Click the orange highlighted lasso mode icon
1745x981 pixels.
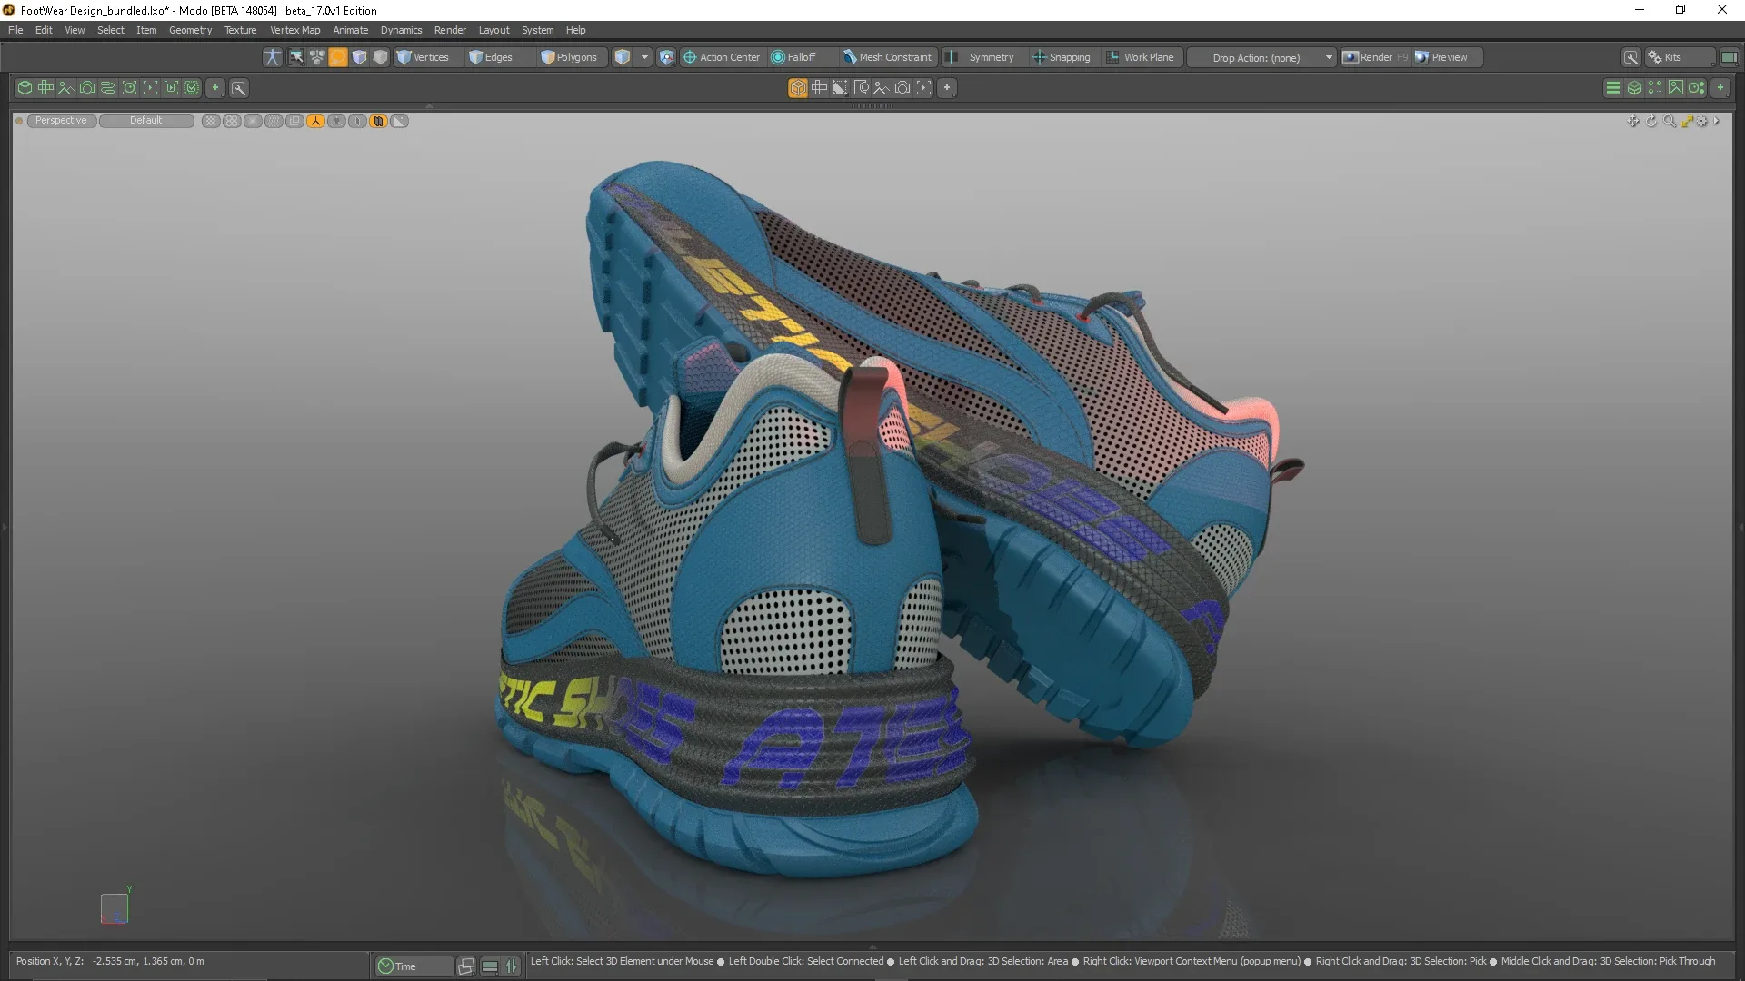(x=338, y=57)
